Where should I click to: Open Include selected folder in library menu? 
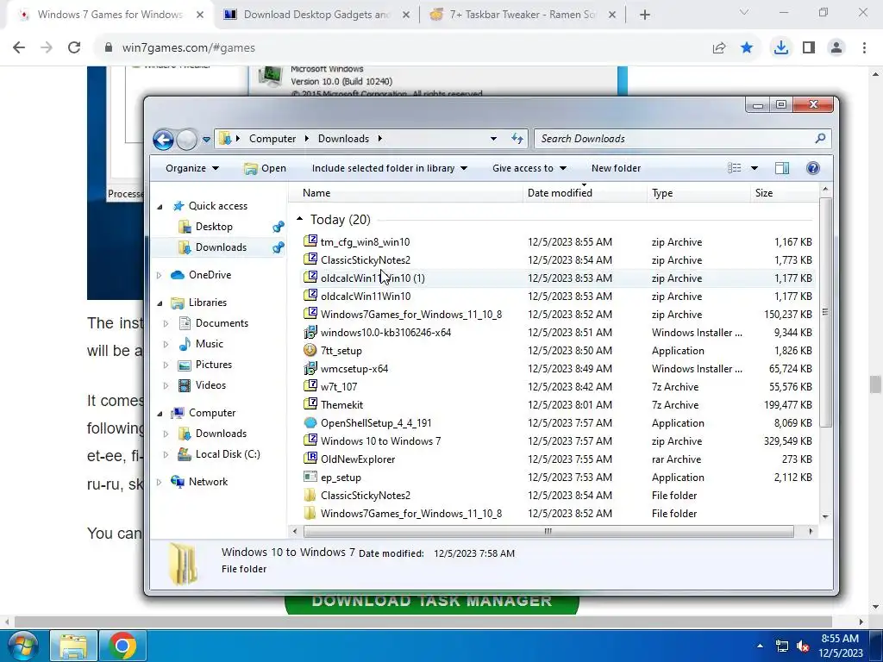pos(389,168)
